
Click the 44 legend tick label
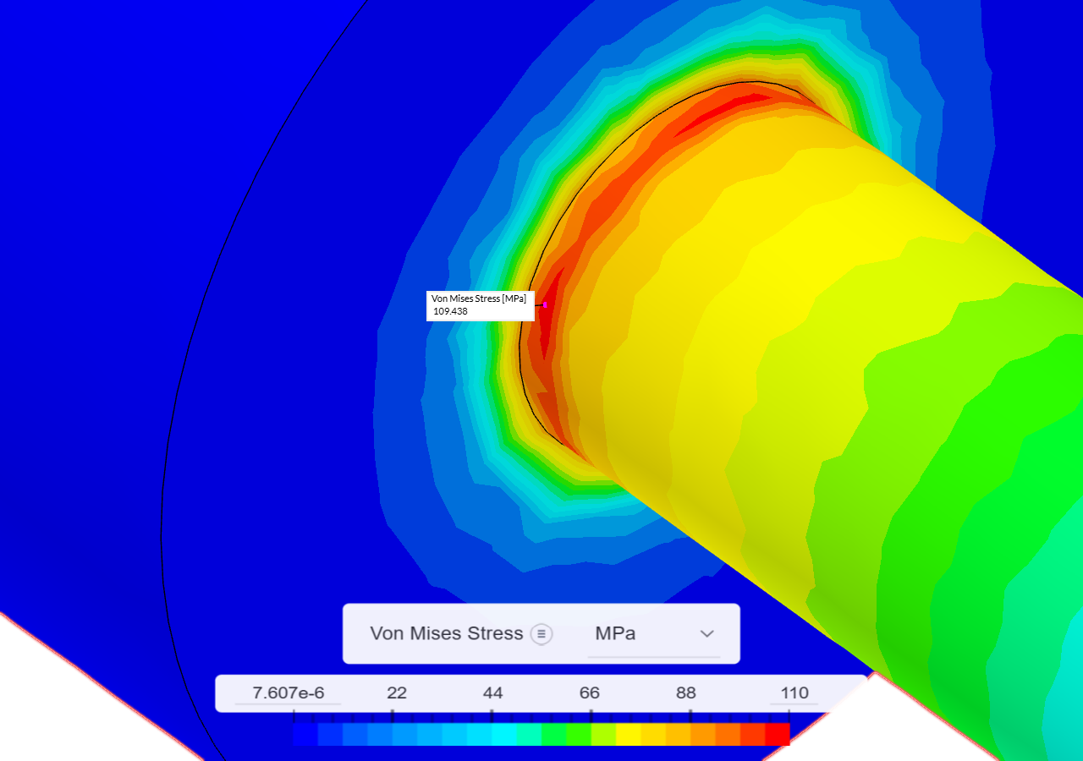click(492, 693)
